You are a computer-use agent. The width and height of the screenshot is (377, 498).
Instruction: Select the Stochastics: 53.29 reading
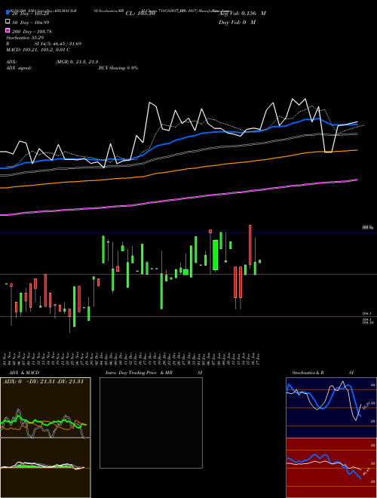click(25, 38)
